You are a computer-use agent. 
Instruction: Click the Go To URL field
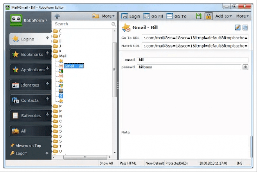point(195,38)
